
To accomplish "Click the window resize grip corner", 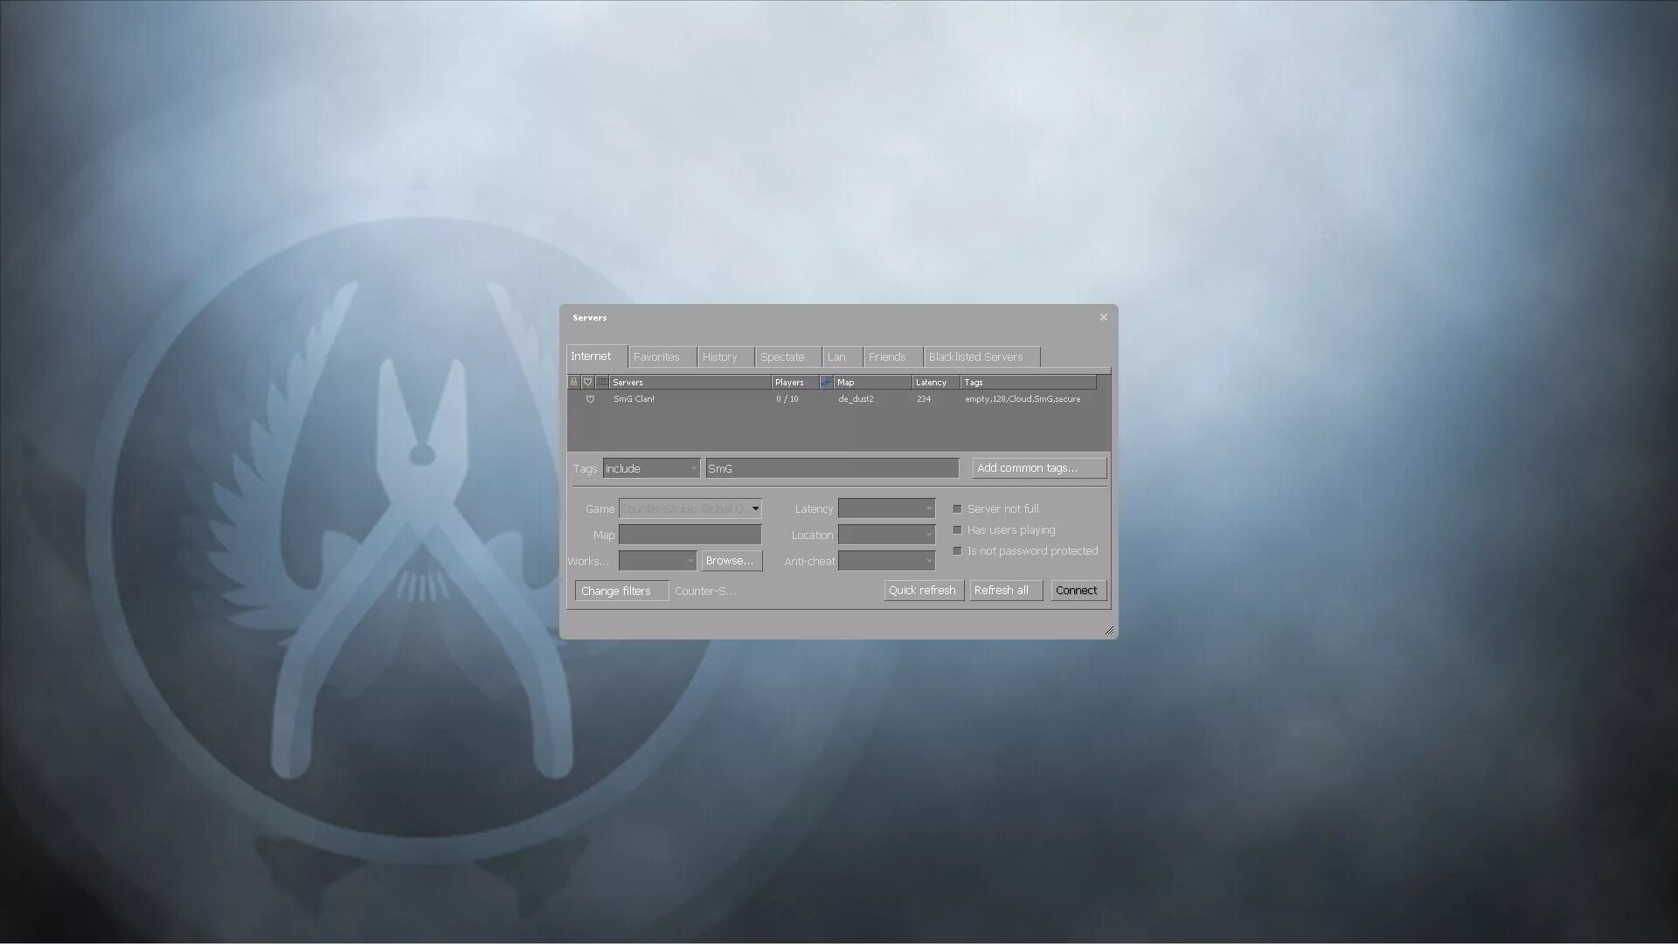I will click(1108, 630).
